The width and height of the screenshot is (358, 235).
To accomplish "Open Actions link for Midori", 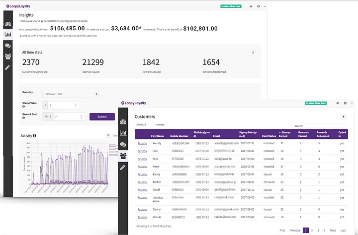I will 142,182.
